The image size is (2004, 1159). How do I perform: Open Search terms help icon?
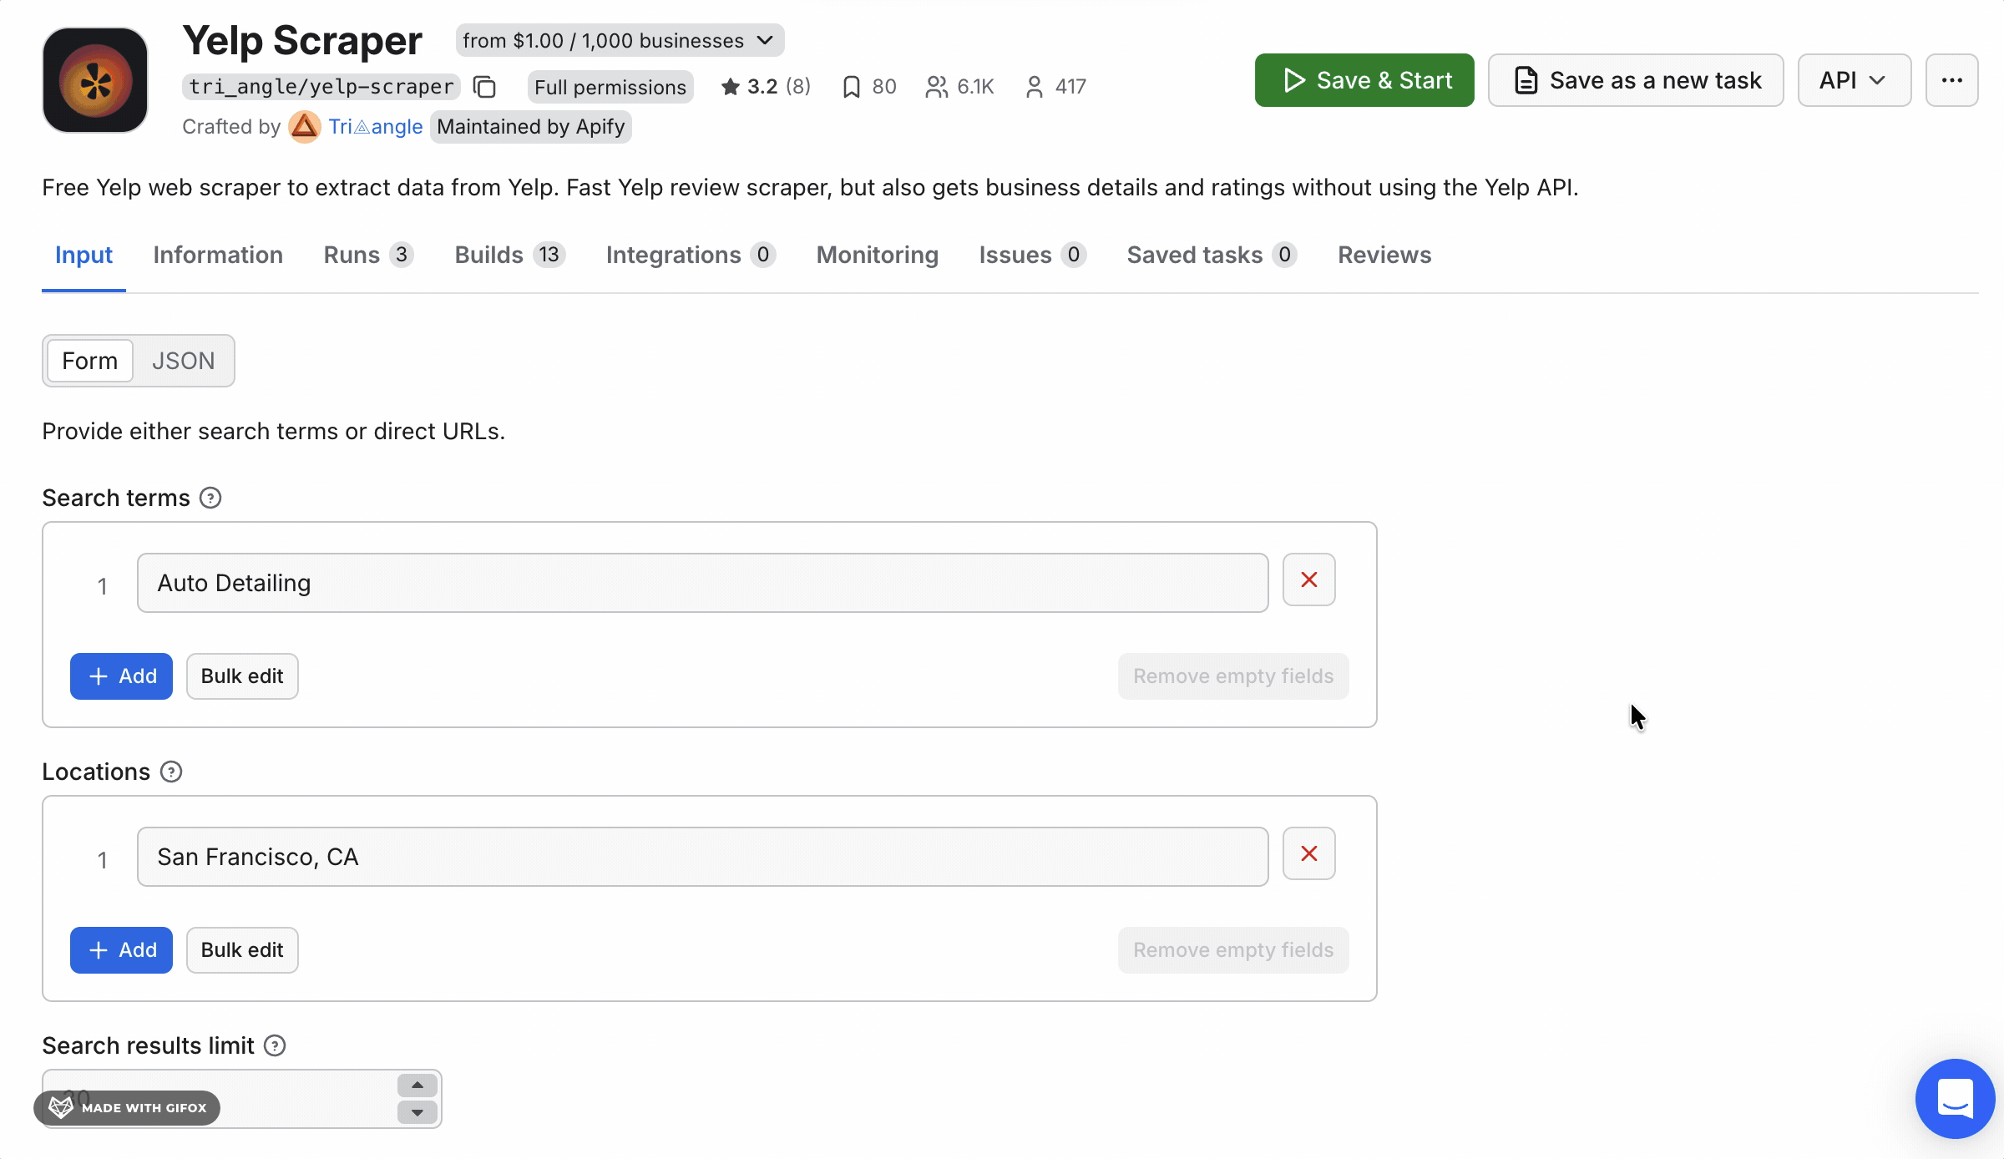pyautogui.click(x=210, y=499)
